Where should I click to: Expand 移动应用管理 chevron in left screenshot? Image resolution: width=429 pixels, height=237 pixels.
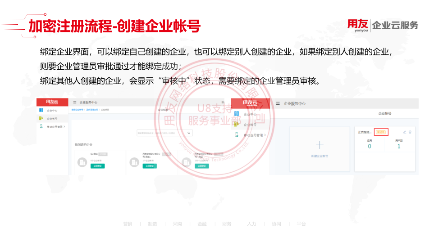click(64, 127)
